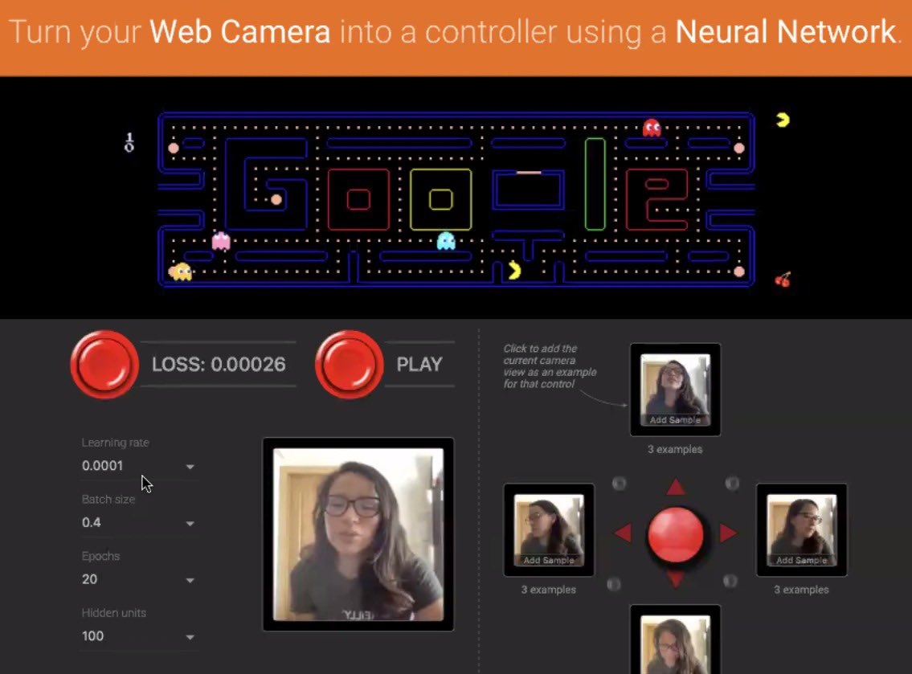Viewport: 912px width, 674px height.
Task: Click the red train button beside LOSS
Action: (x=104, y=365)
